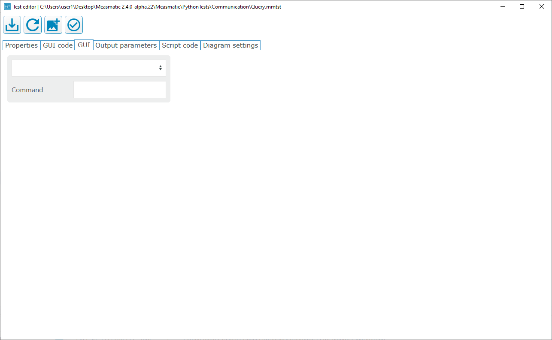This screenshot has height=340, width=552.
Task: Switch to the Properties tab
Action: pyautogui.click(x=21, y=45)
